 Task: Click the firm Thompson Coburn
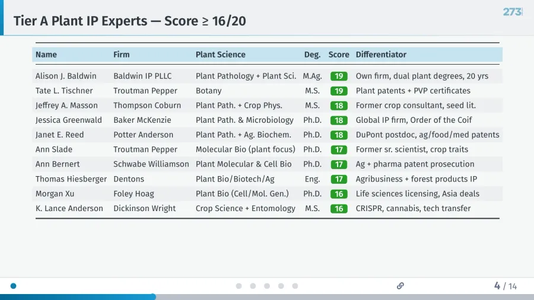147,106
